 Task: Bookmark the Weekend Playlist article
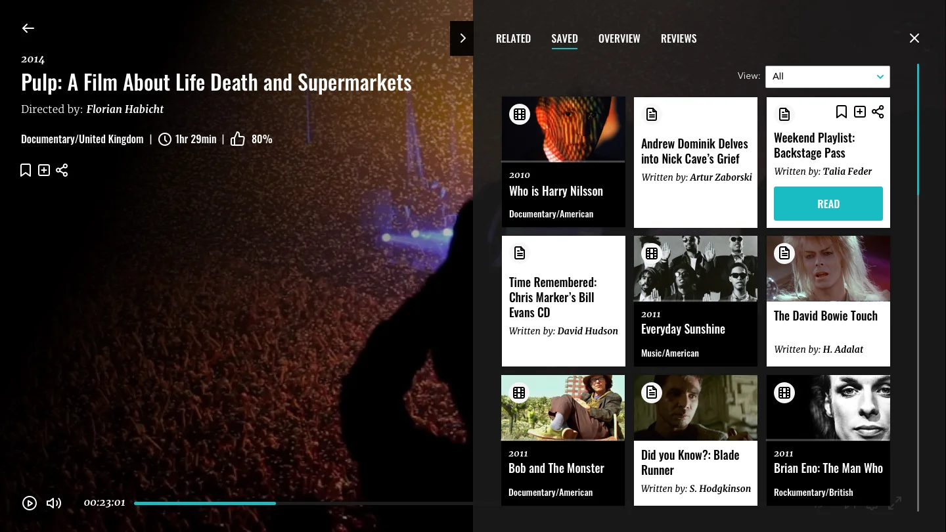[842, 112]
